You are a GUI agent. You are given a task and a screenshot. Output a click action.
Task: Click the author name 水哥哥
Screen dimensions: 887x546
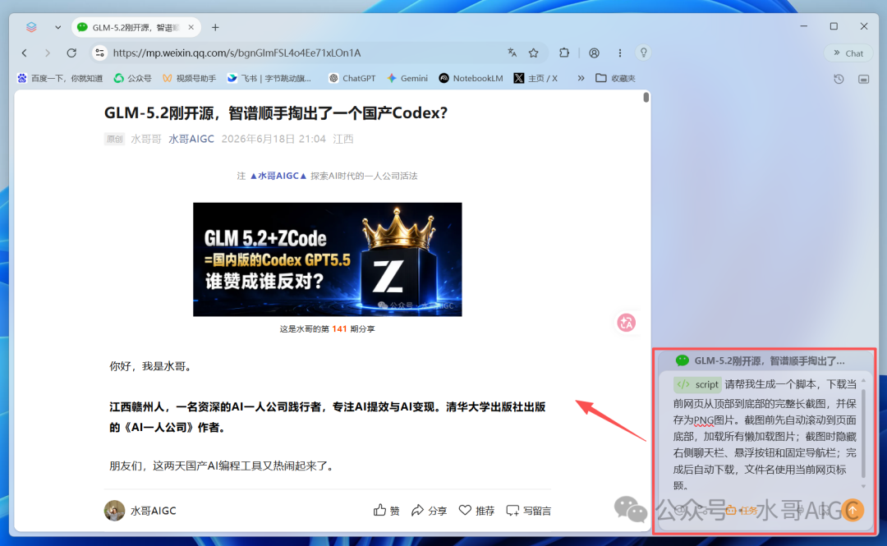146,140
